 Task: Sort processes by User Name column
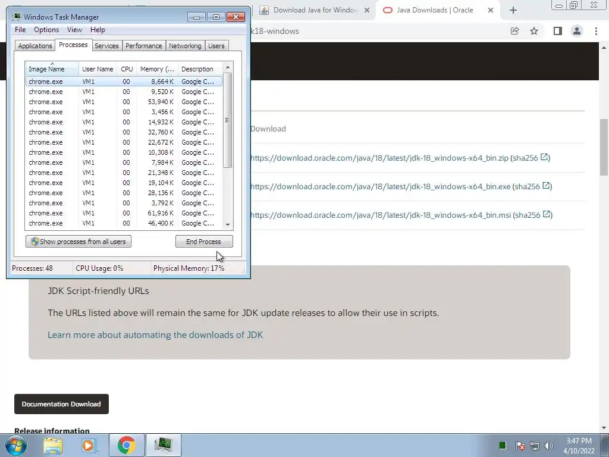click(98, 69)
